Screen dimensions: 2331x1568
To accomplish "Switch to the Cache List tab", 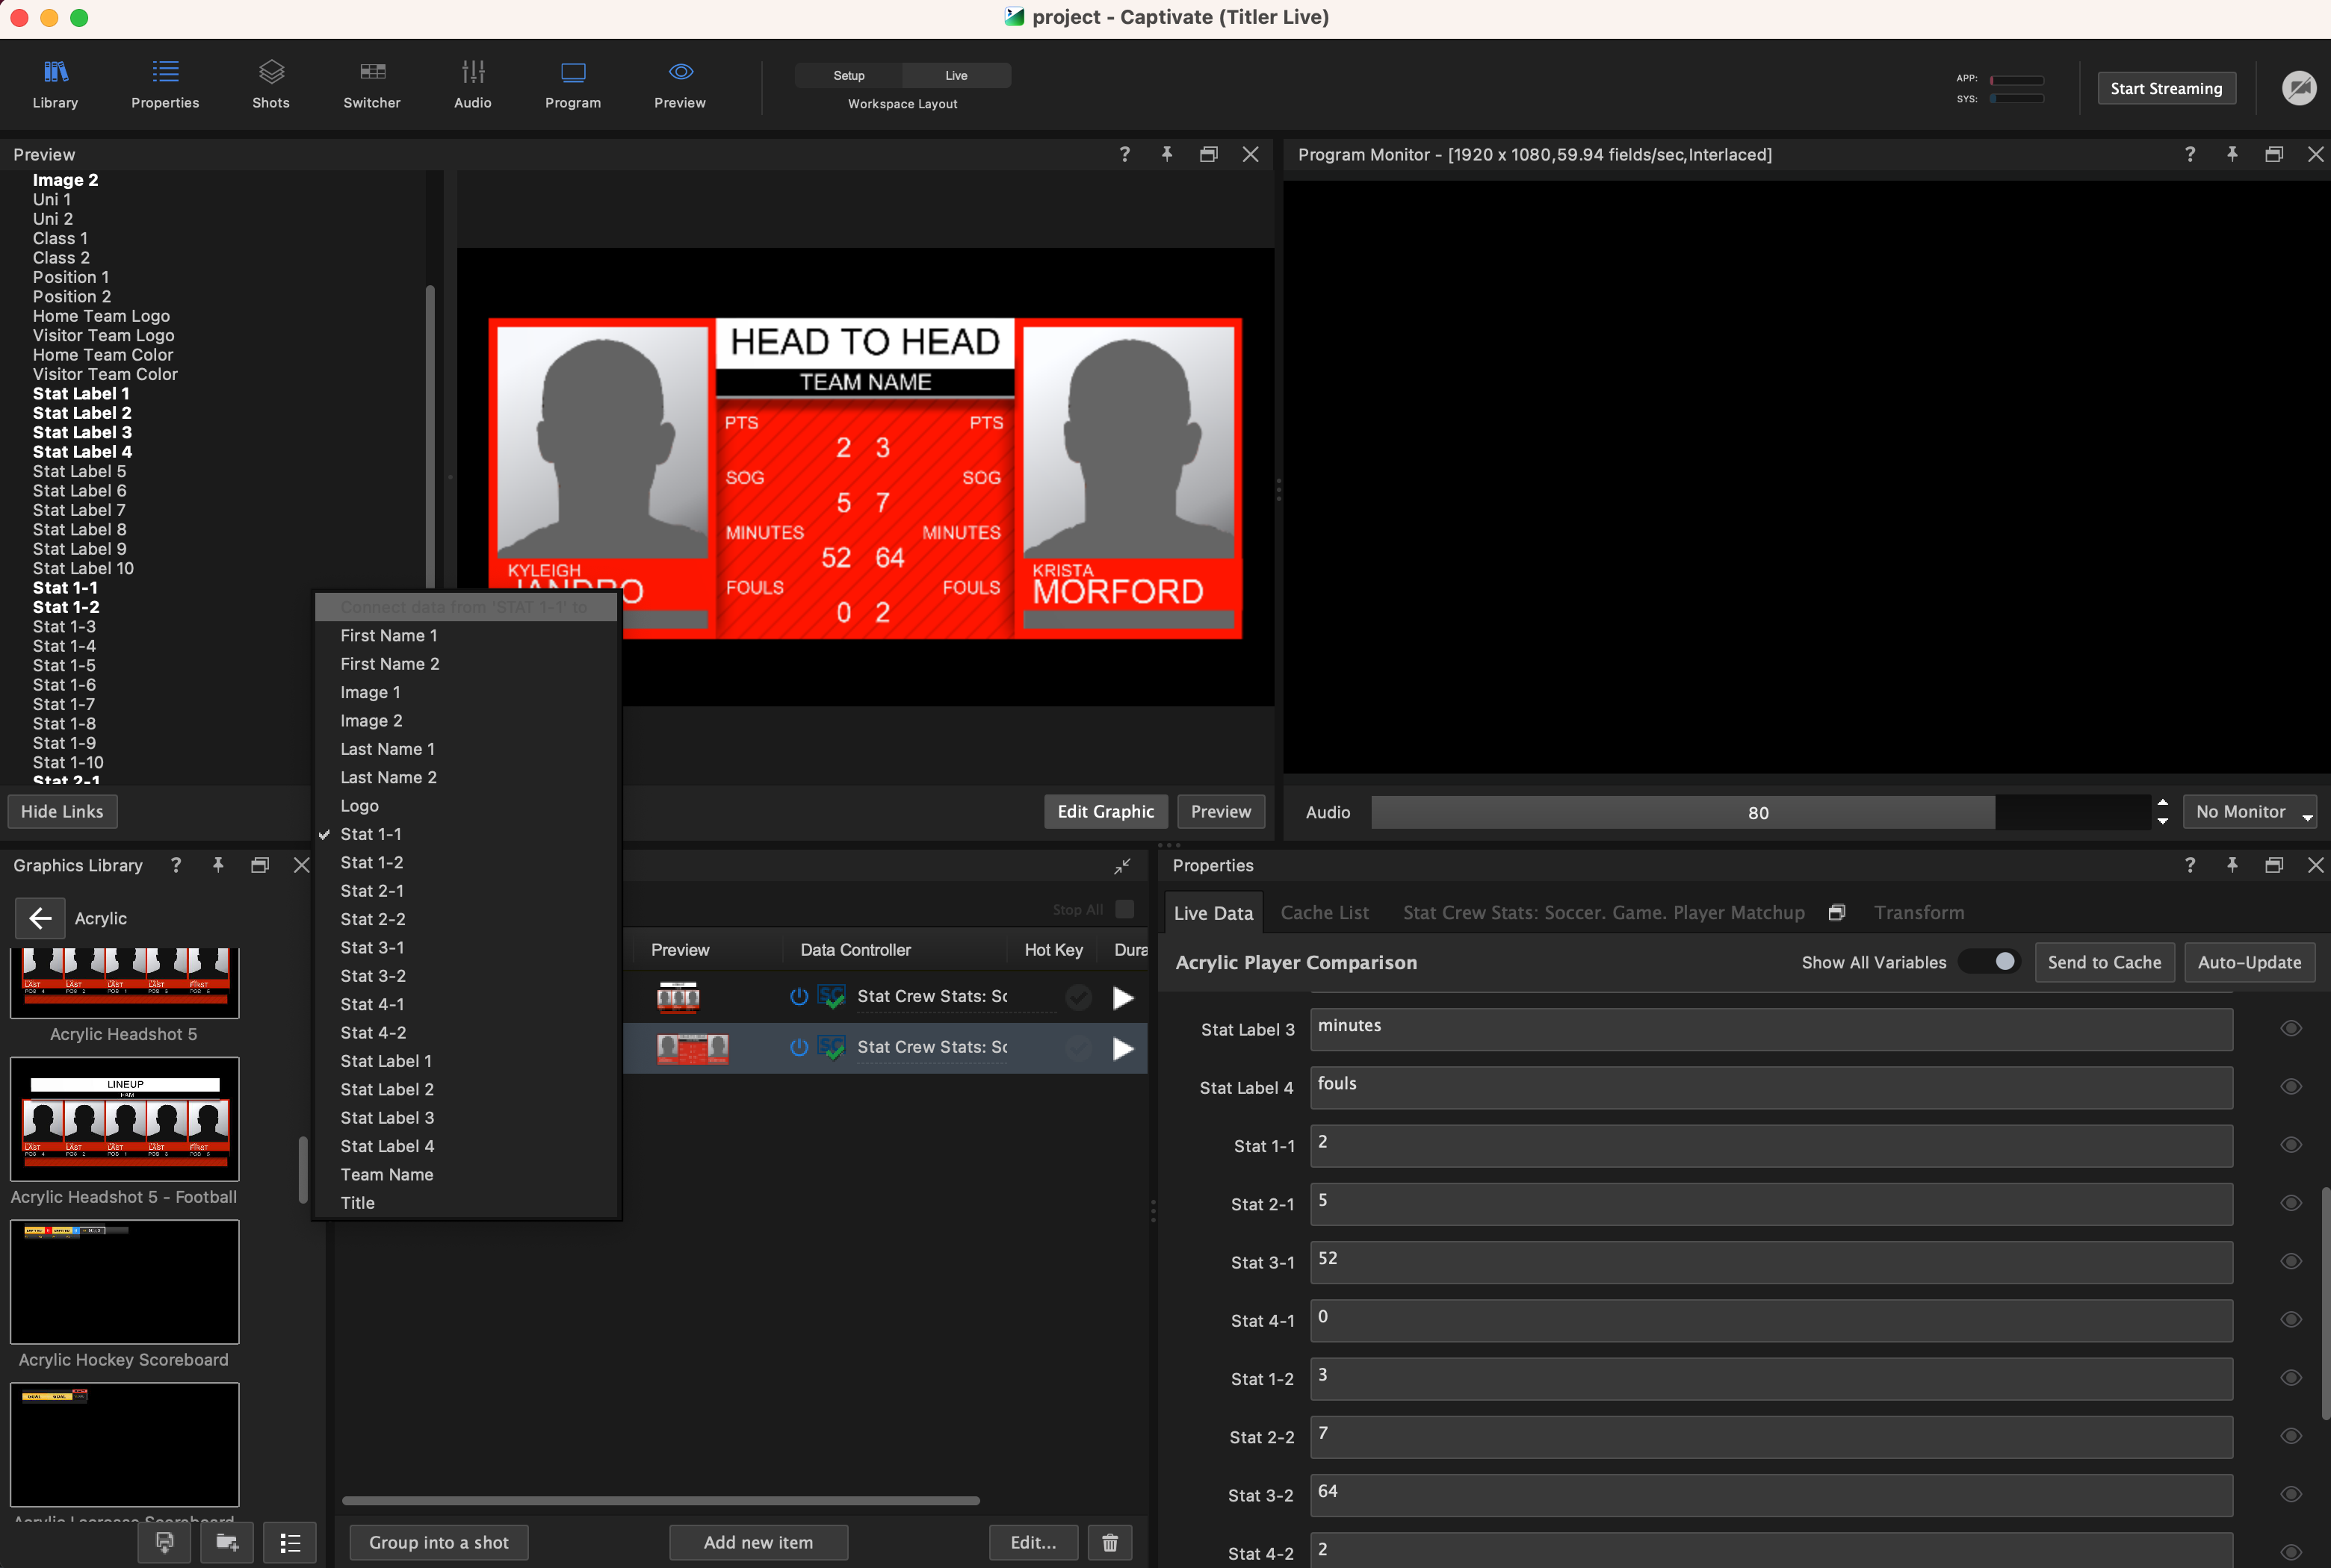I will (1324, 912).
